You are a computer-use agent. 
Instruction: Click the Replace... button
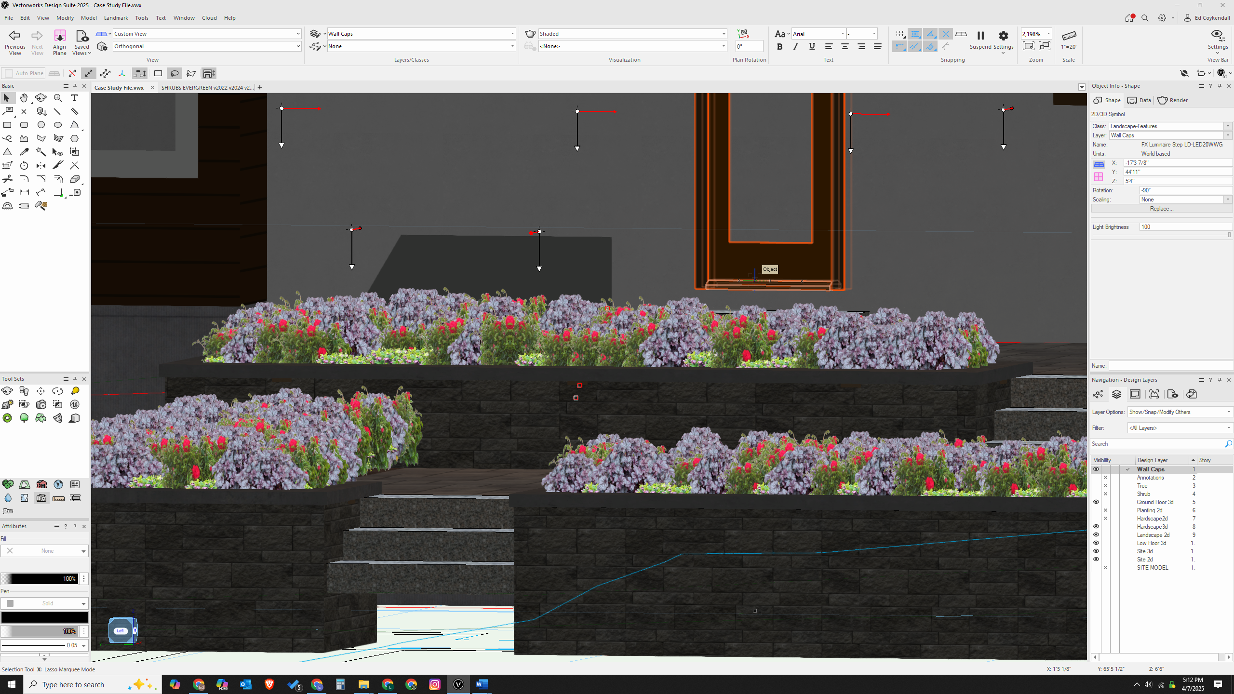1161,209
